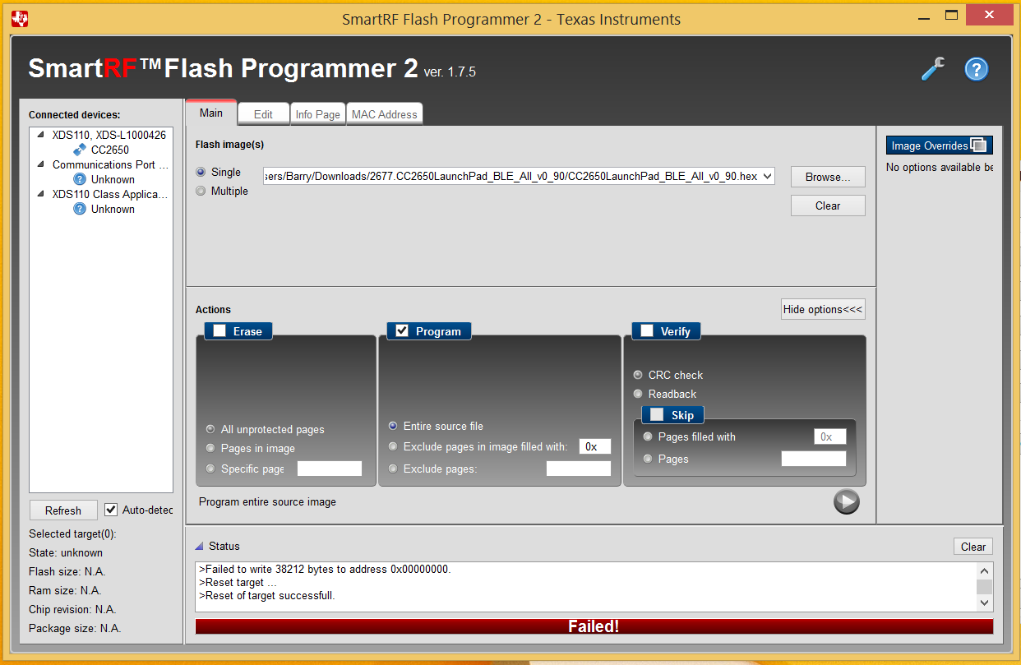Click the 0x fill value field in Program
1021x665 pixels.
tap(595, 446)
